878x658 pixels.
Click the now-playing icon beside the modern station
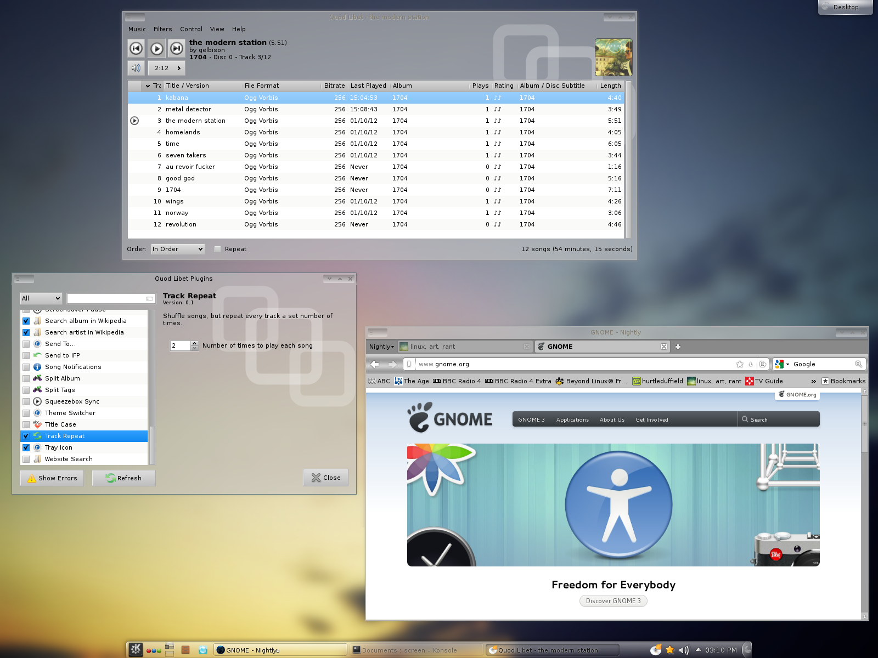coord(134,121)
